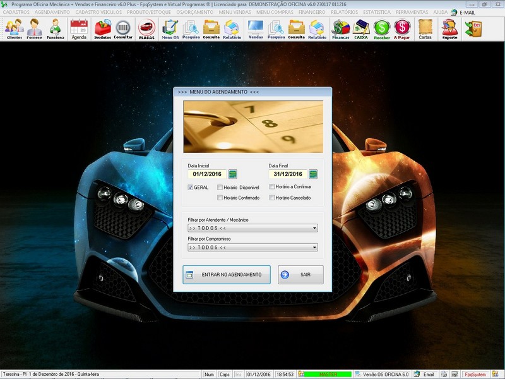Open FINANCEIRO menu

(x=312, y=12)
